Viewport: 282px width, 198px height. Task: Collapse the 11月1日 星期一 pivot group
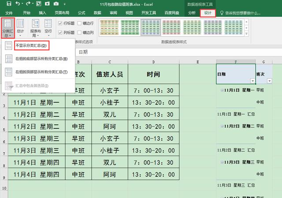pyautogui.click(x=222, y=90)
